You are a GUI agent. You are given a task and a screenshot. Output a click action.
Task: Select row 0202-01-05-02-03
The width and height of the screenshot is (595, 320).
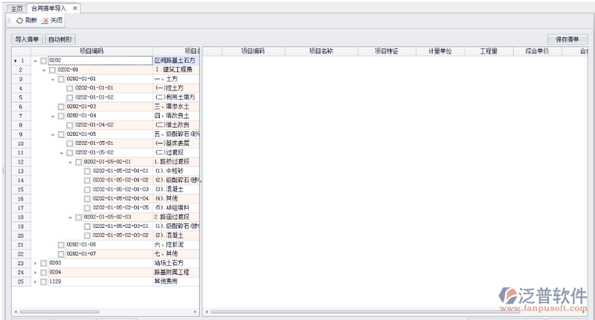click(x=106, y=218)
